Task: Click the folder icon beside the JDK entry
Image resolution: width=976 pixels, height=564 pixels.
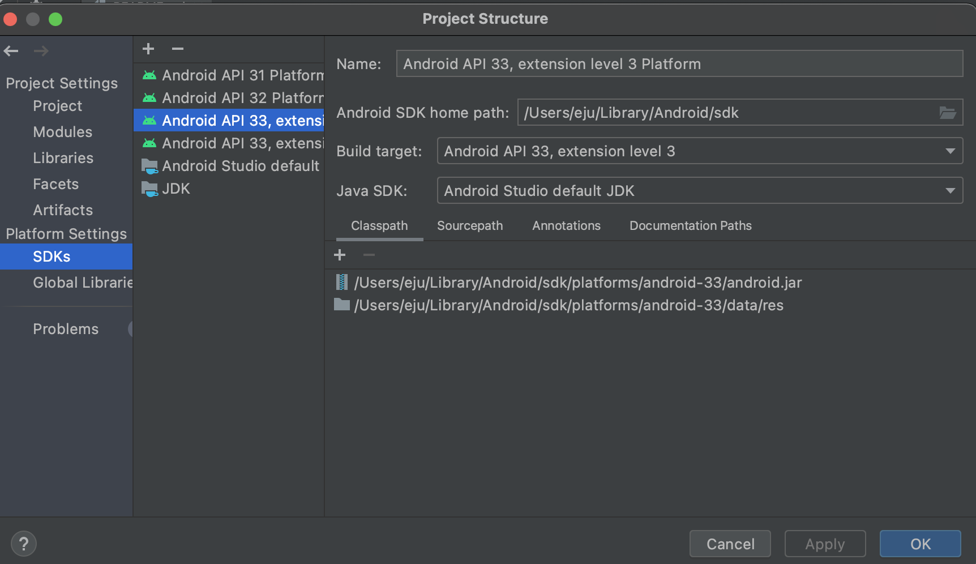Action: coord(149,189)
